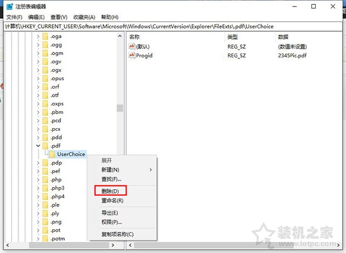
Task: Click the .php3 folder icon
Action: tap(45, 188)
